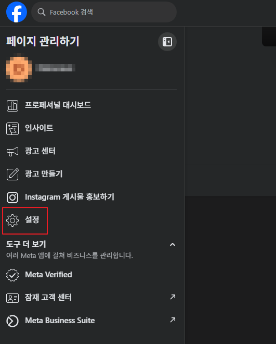Click the 프로페셔널 대시보드 chart icon
Screen dimensions: 276x344
pos(12,106)
